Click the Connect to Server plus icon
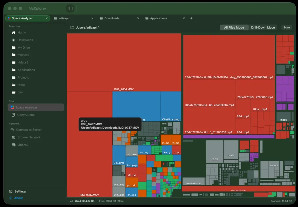298x207 pixels. (12, 130)
